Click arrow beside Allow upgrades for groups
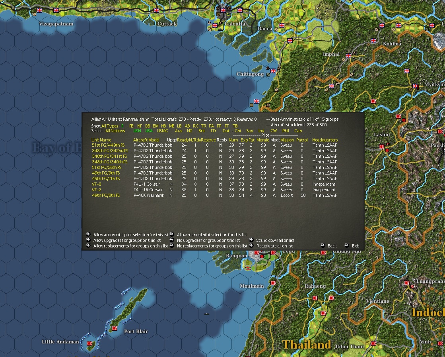This screenshot has height=357, width=445. [x=88, y=240]
